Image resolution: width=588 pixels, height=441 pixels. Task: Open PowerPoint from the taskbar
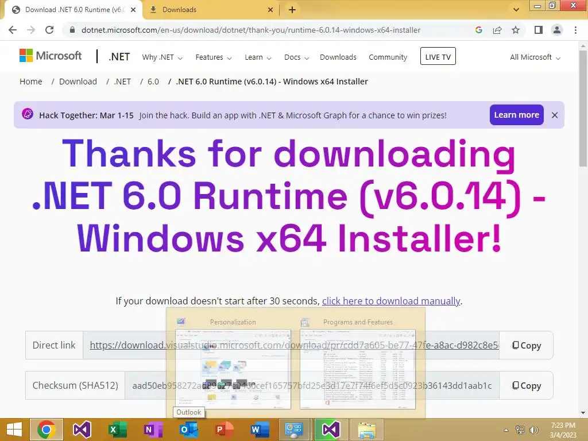point(223,430)
